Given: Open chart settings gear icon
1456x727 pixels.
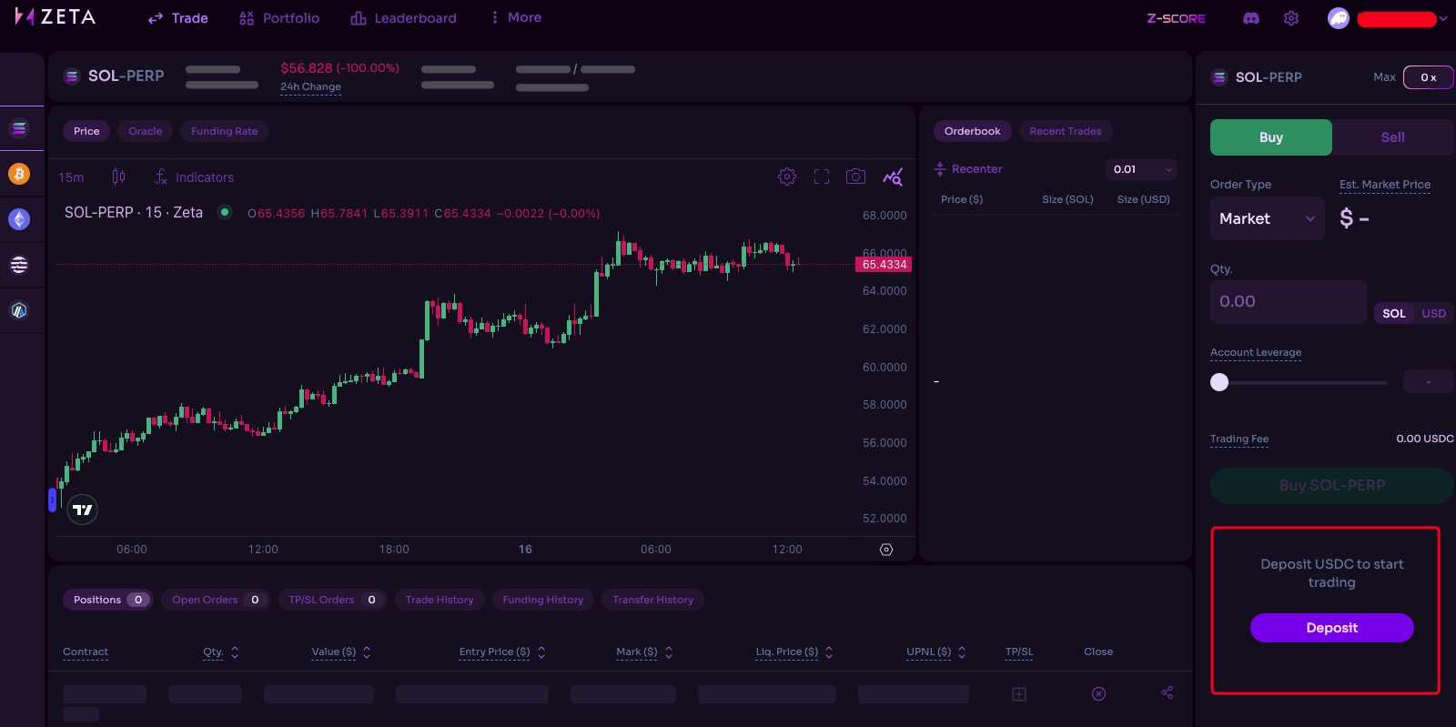Looking at the screenshot, I should [x=787, y=177].
